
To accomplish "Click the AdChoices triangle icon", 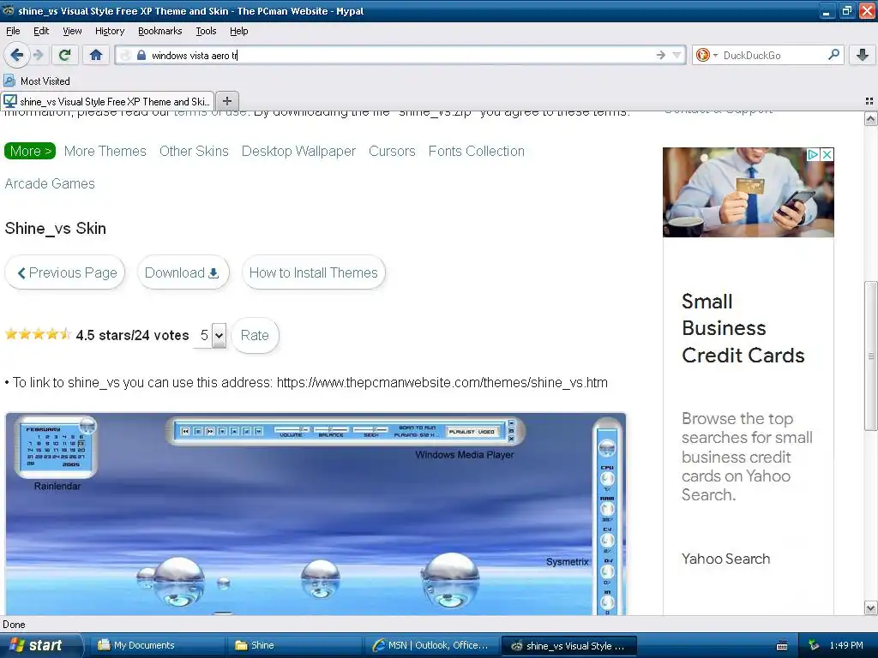I will [813, 154].
